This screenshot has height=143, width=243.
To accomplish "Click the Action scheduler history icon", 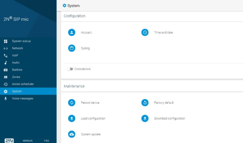I will click(5, 84).
